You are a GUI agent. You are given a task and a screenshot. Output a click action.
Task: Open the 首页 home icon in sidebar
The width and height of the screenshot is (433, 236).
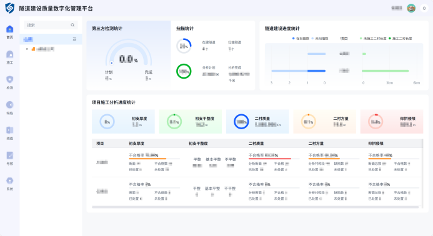[9, 29]
